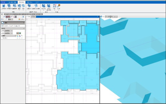
Task: Expand the 選択 tool dropdown header
Action: (x=13, y=22)
